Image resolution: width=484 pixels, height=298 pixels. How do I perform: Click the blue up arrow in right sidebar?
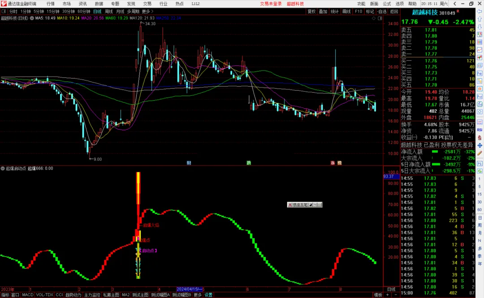point(480,19)
